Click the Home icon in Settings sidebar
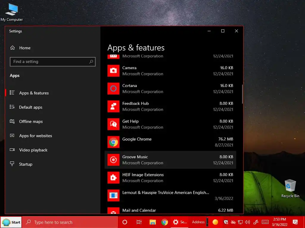 coord(13,48)
